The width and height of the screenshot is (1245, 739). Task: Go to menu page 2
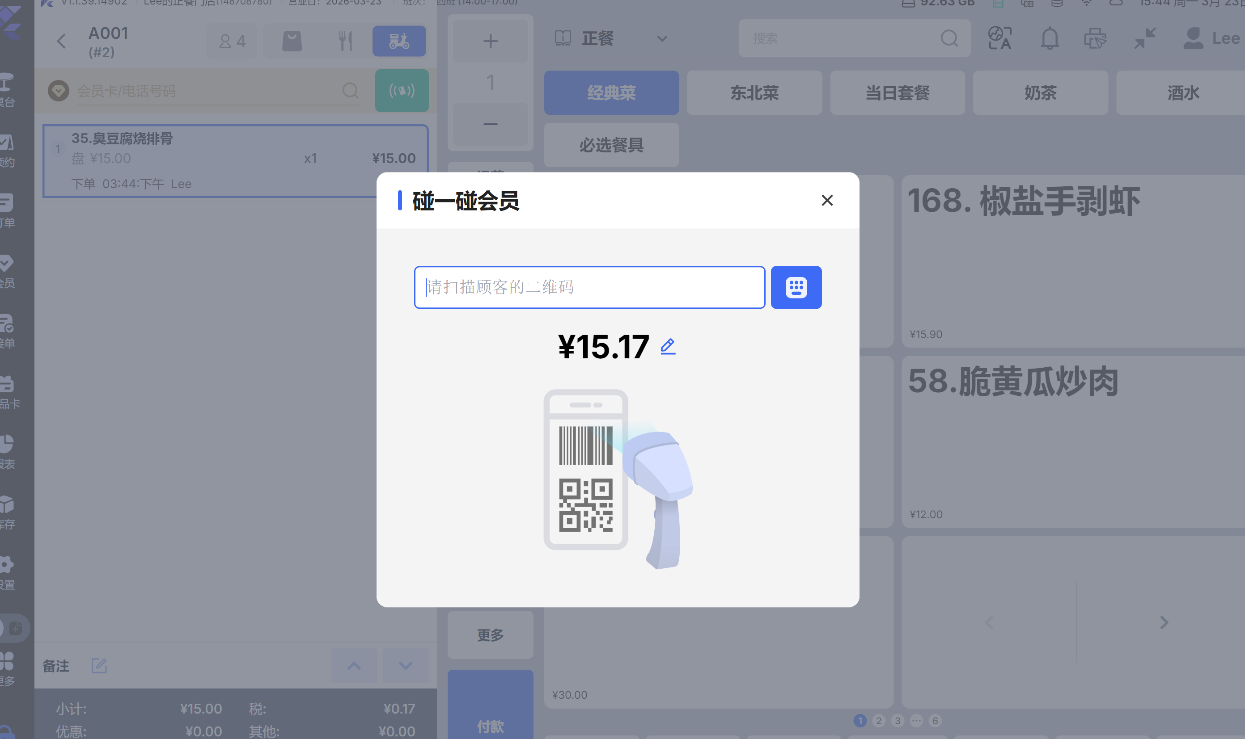879,721
